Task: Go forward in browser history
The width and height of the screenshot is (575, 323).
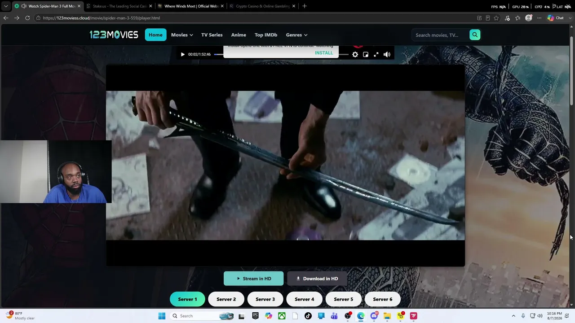Action: coord(17,18)
